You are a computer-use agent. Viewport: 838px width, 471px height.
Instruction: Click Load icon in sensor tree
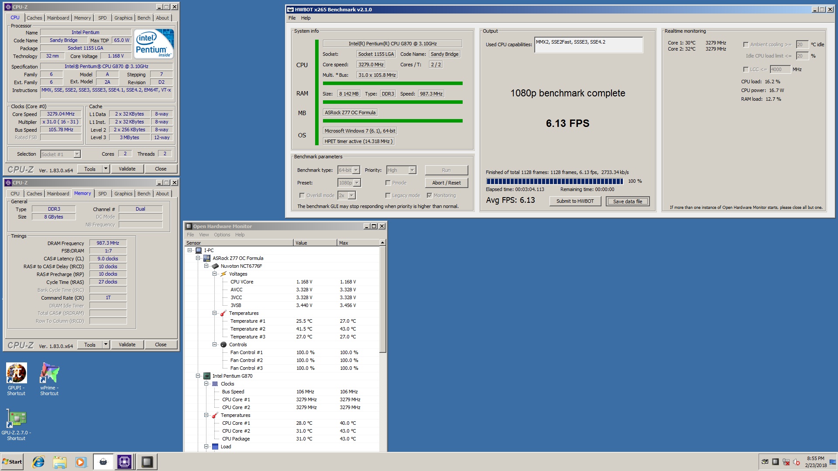pos(215,447)
